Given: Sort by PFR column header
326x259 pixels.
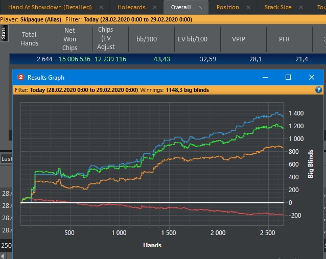Looking at the screenshot, I should point(284,39).
